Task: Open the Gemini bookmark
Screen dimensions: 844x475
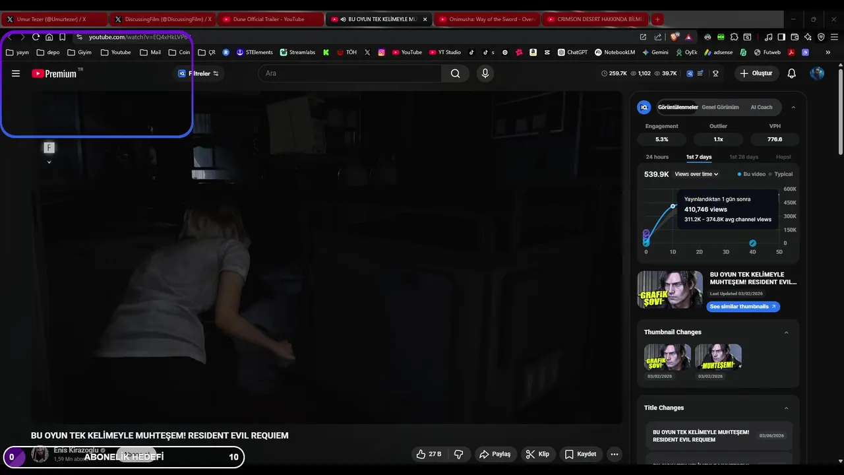Action: (655, 52)
